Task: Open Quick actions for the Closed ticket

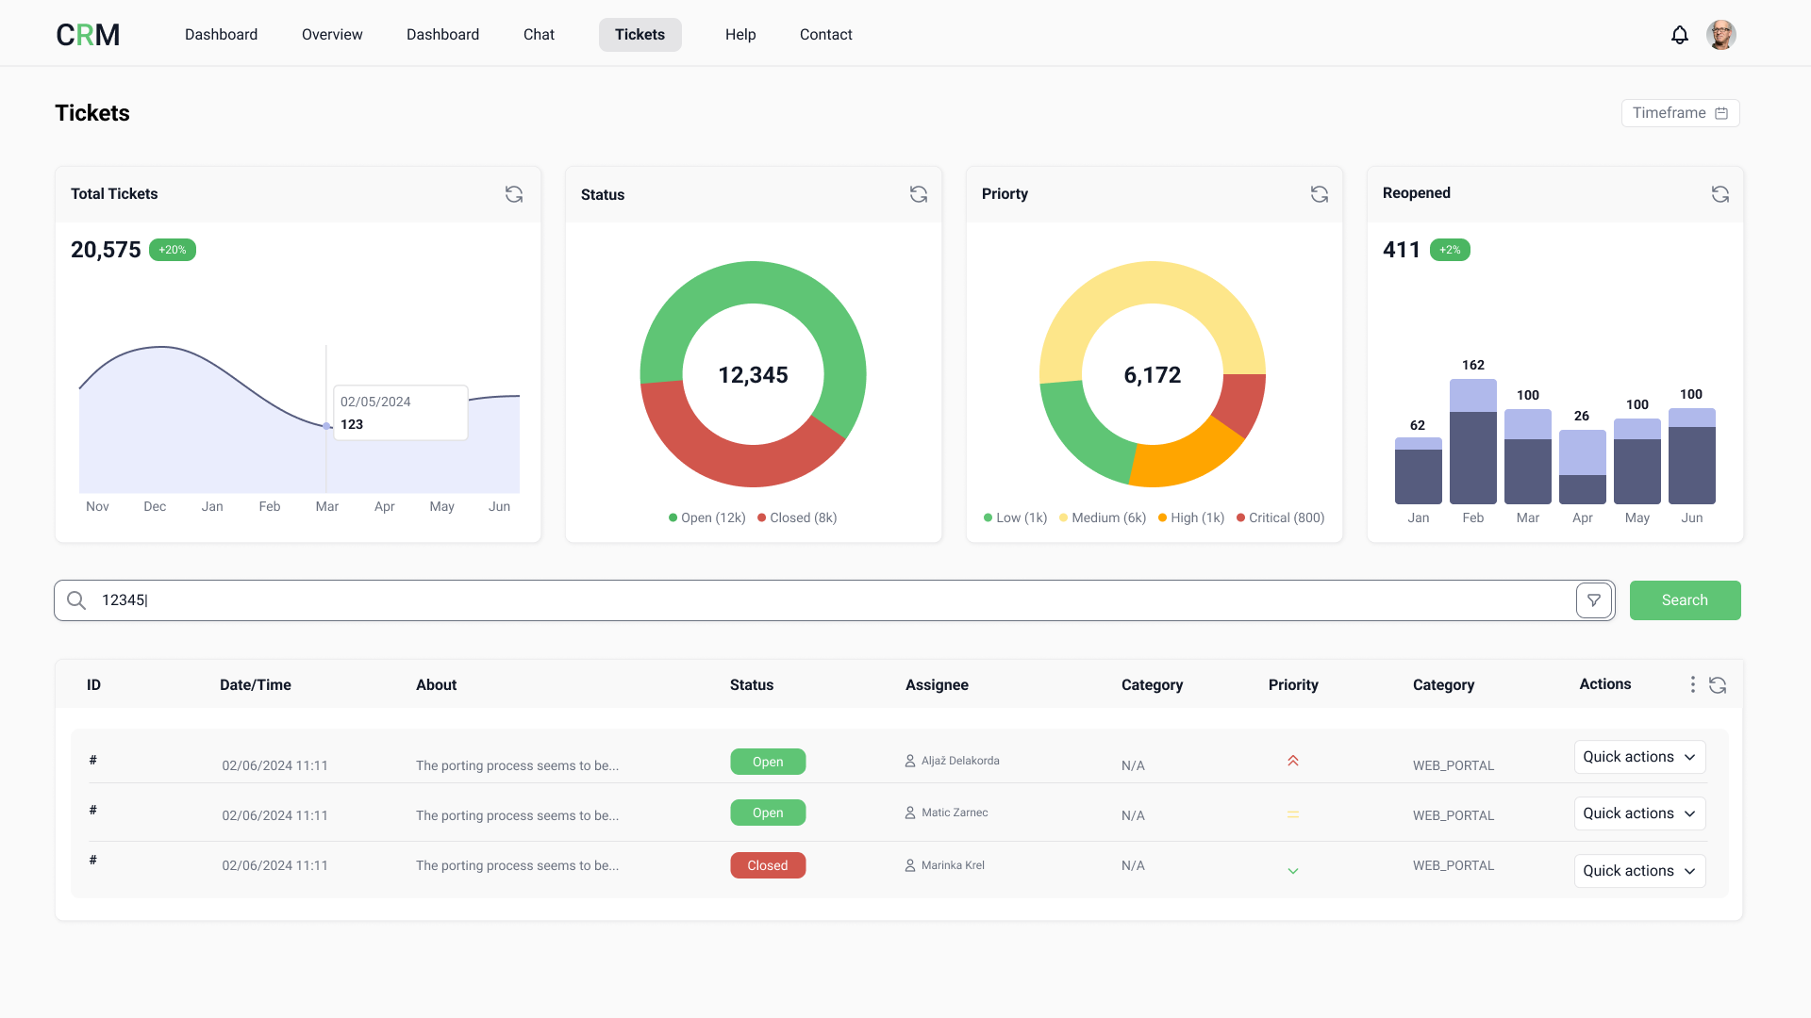Action: 1638,870
